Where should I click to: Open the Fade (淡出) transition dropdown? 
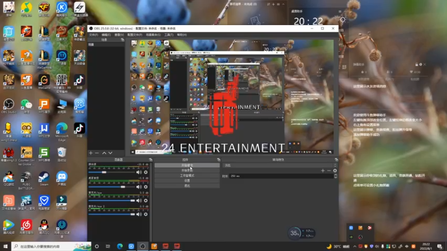[280, 165]
